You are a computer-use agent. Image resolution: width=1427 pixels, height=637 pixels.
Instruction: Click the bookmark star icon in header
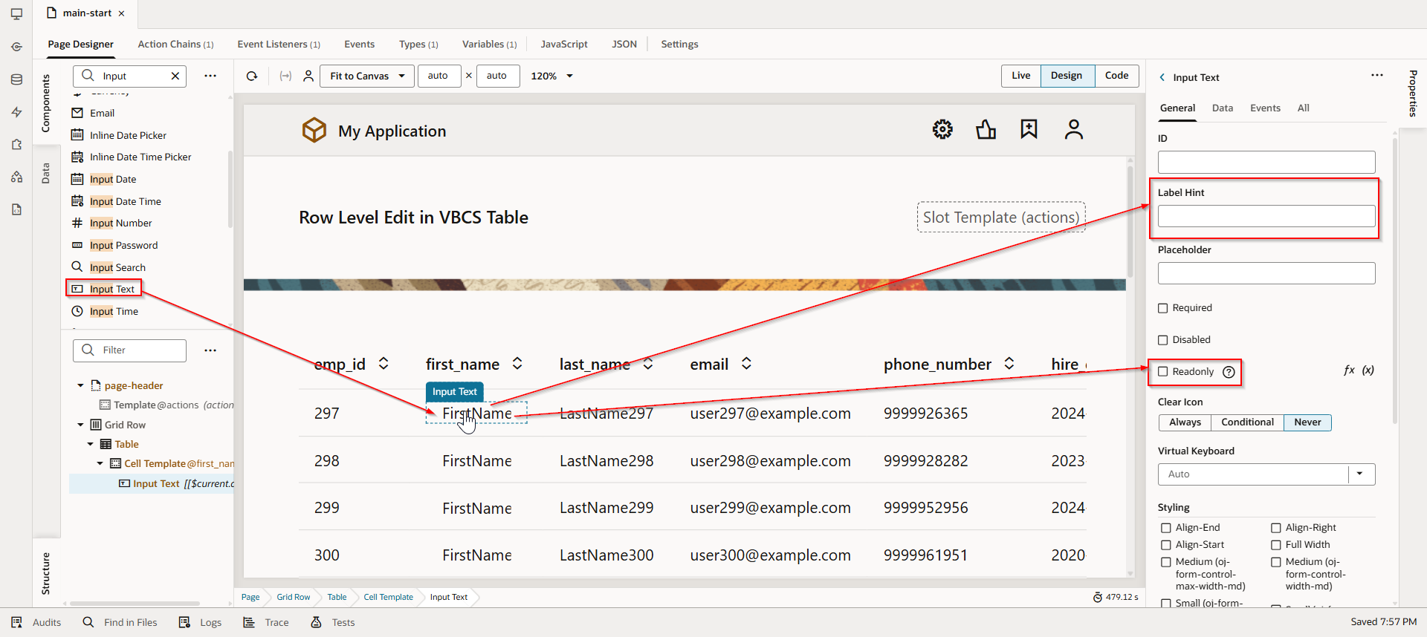[x=1029, y=129]
